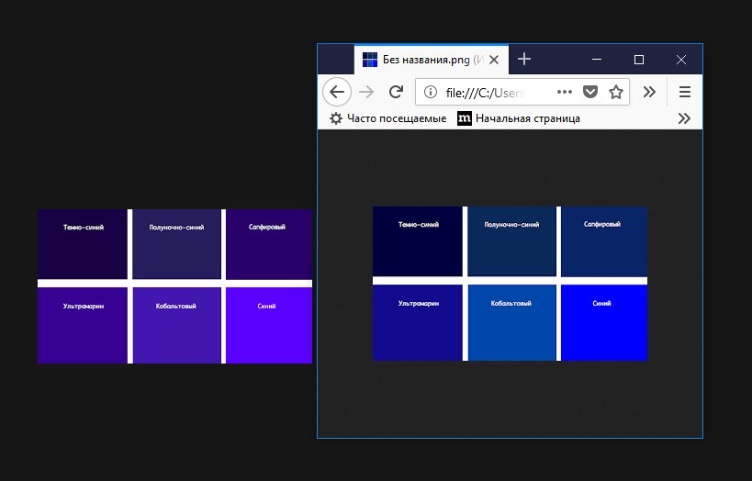This screenshot has height=481, width=752.
Task: Click Темно-синий swatch in left purple image
Action: (x=83, y=244)
